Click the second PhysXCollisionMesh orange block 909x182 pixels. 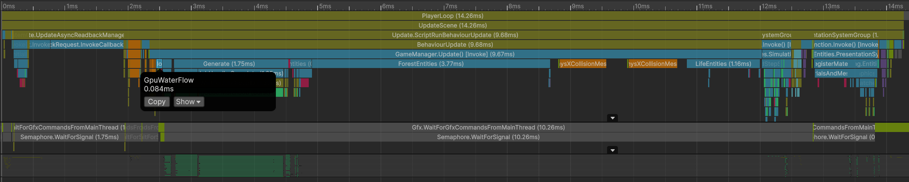point(652,64)
